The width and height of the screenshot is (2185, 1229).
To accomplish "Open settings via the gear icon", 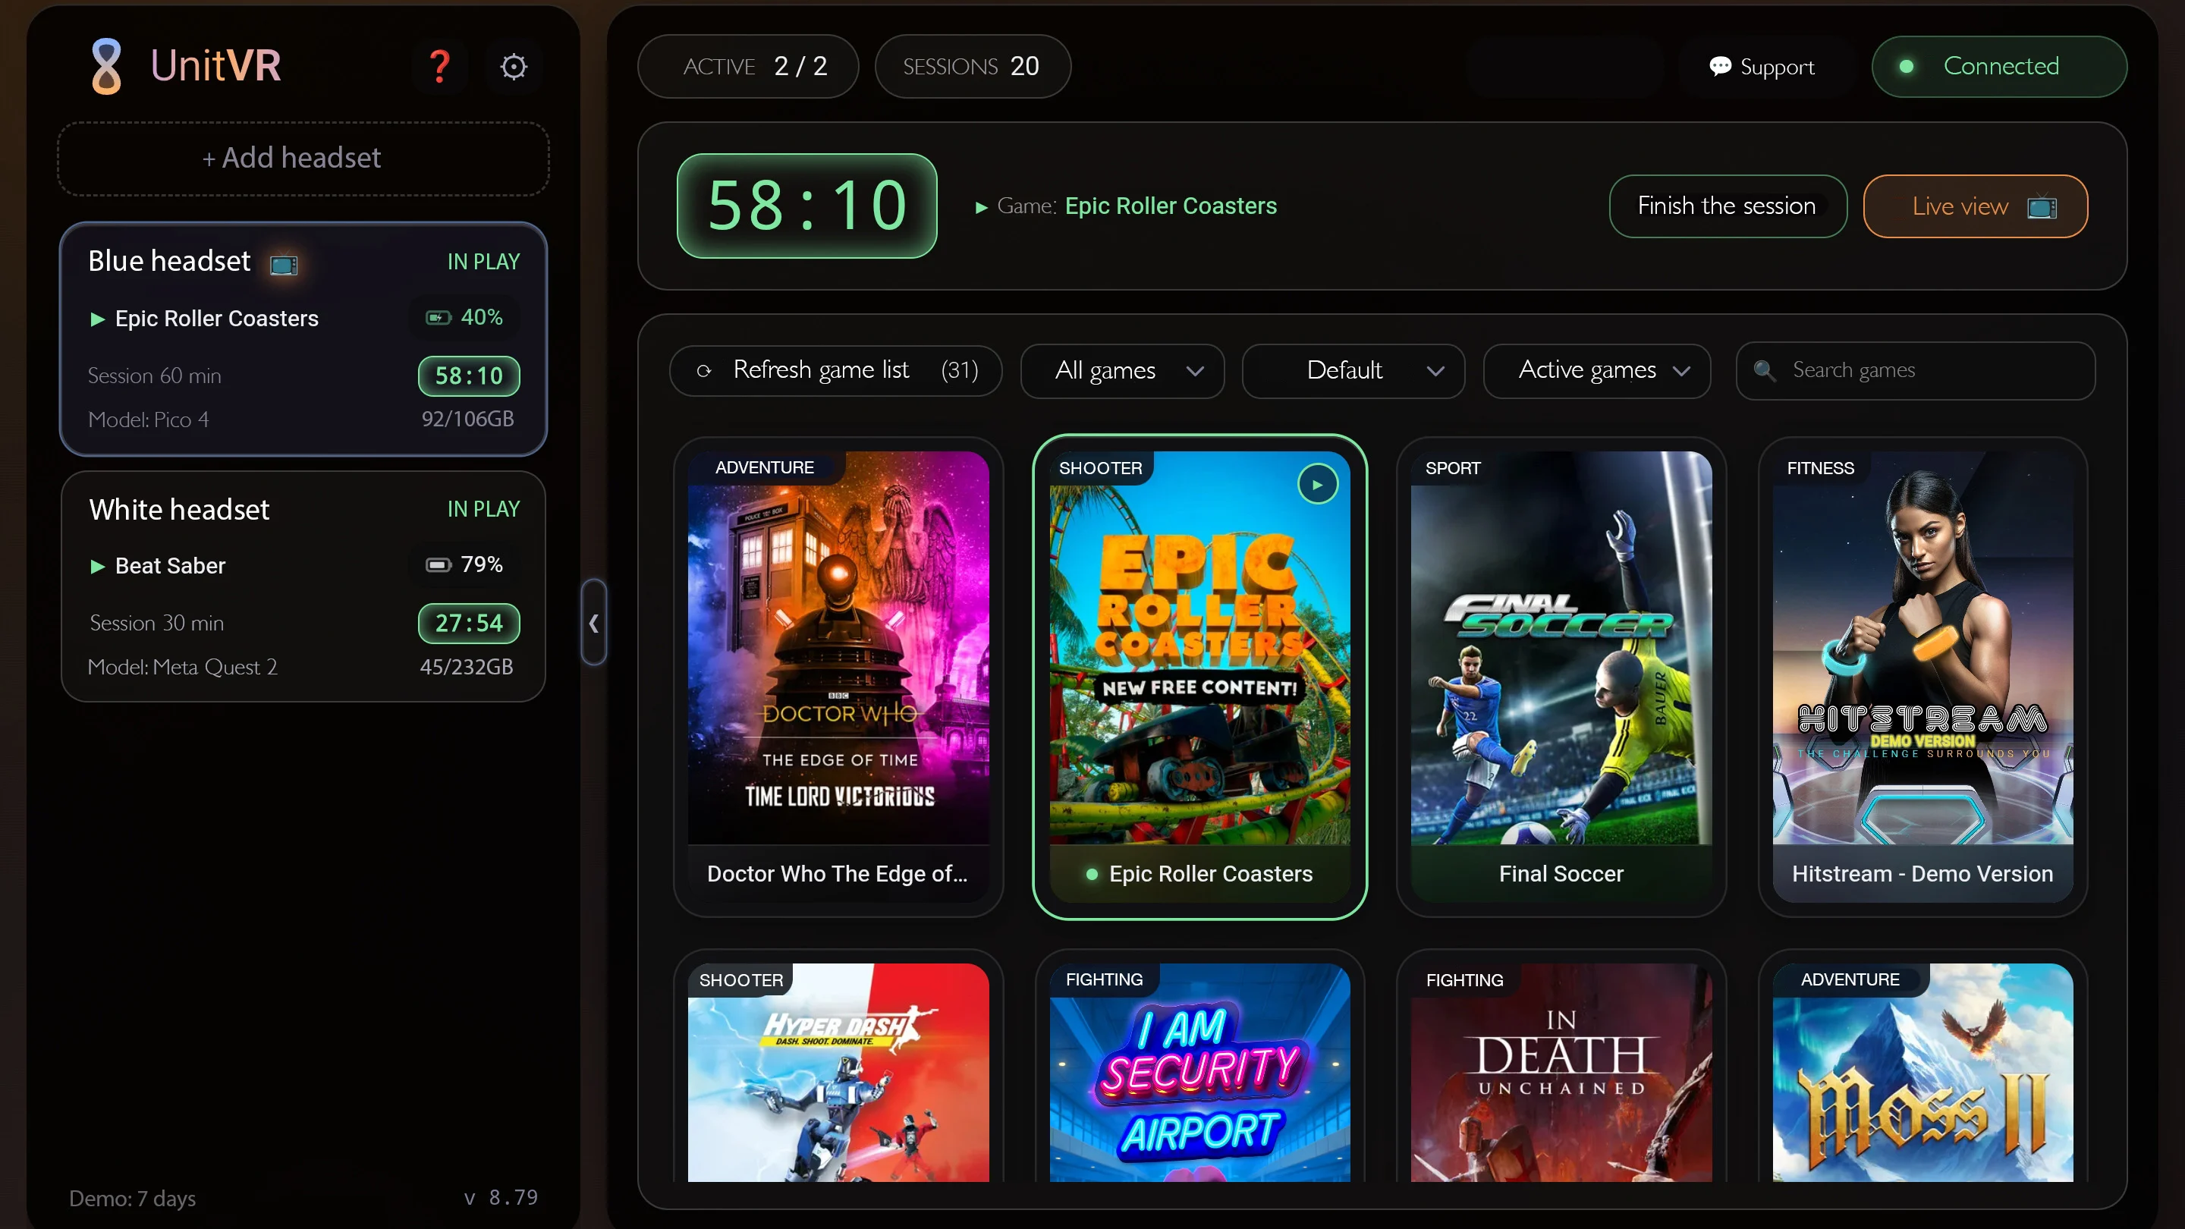I will (513, 66).
